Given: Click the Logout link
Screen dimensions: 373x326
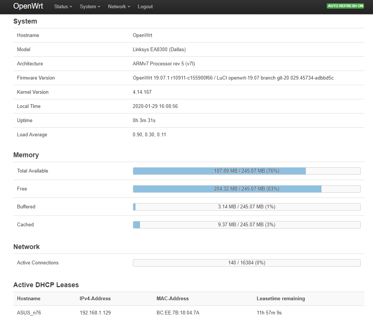Looking at the screenshot, I should pyautogui.click(x=145, y=7).
